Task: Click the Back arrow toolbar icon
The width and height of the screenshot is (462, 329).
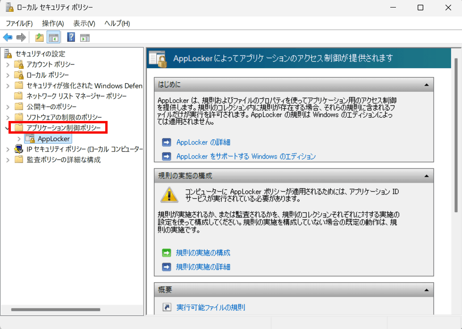Action: point(8,38)
